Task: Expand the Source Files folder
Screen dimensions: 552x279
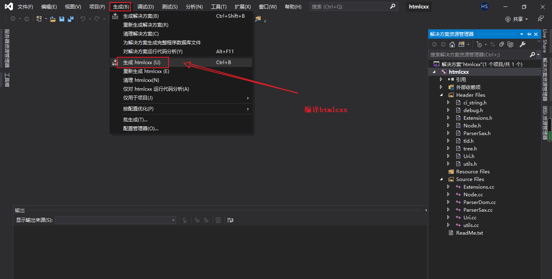Action: (441, 179)
